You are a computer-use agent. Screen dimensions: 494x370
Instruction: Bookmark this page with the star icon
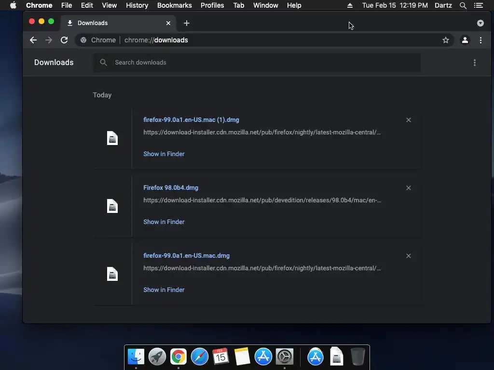coord(445,40)
